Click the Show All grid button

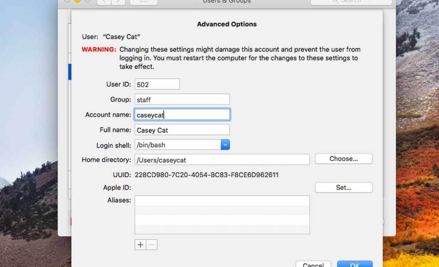point(143,2)
